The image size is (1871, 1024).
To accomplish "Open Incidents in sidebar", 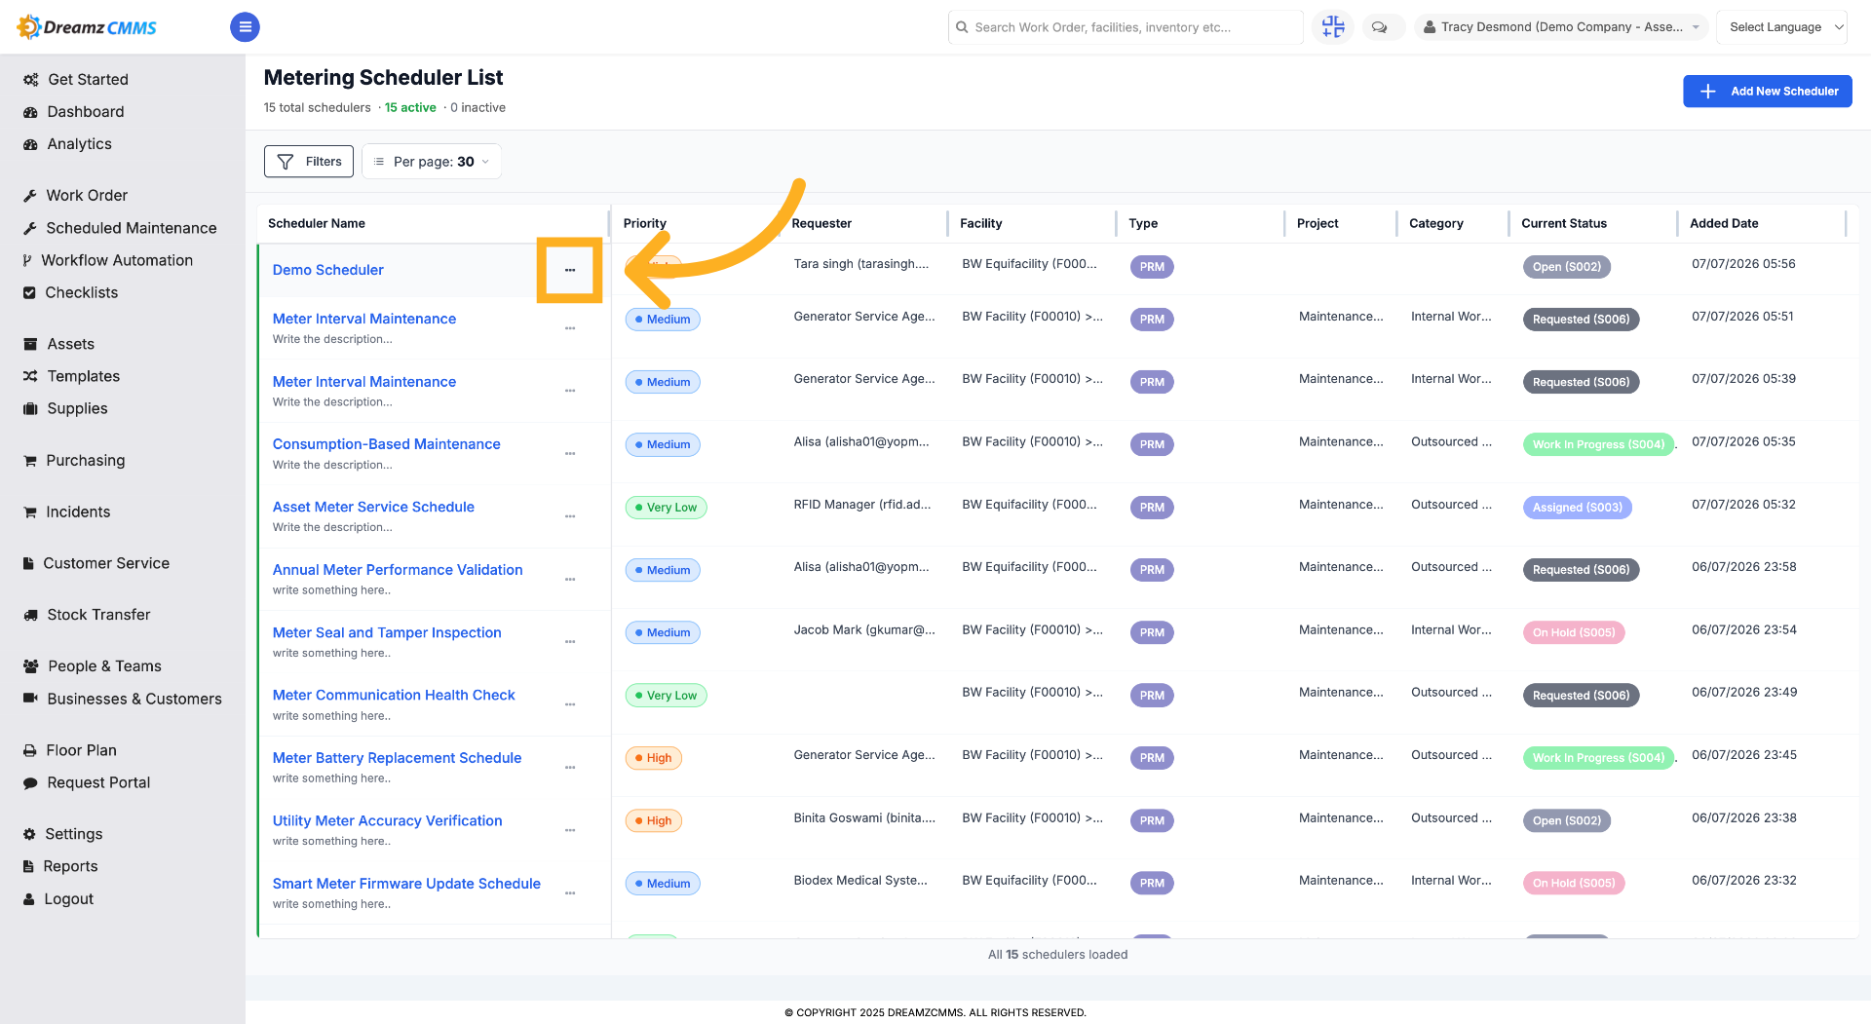I will pos(78,512).
